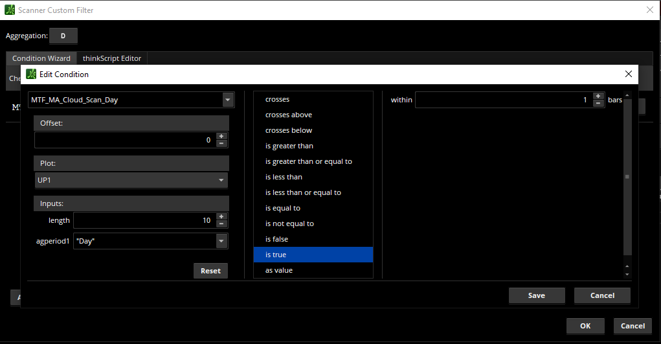
Task: Close the Edit Condition dialog
Action: pos(627,74)
